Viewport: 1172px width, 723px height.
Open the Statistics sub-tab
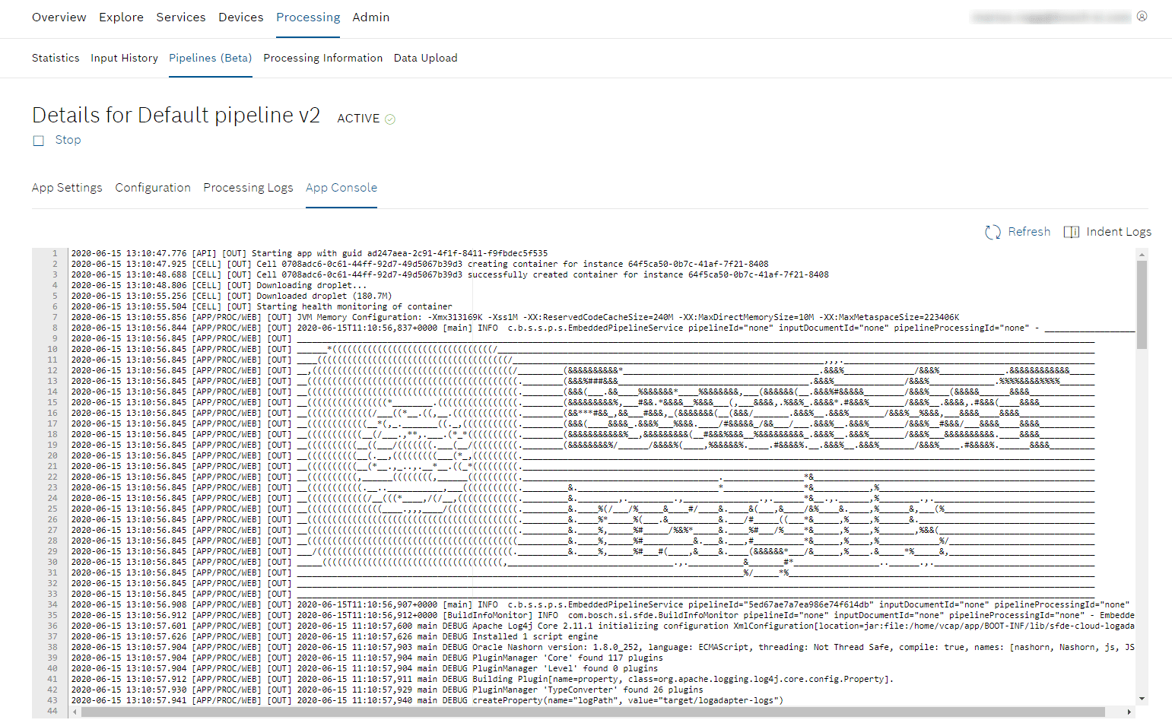[x=56, y=58]
